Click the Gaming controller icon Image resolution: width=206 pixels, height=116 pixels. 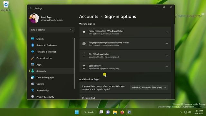pyautogui.click(x=33, y=84)
